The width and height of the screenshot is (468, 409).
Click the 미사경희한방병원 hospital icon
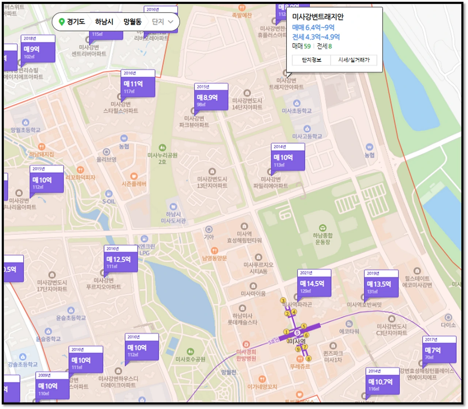(x=246, y=344)
